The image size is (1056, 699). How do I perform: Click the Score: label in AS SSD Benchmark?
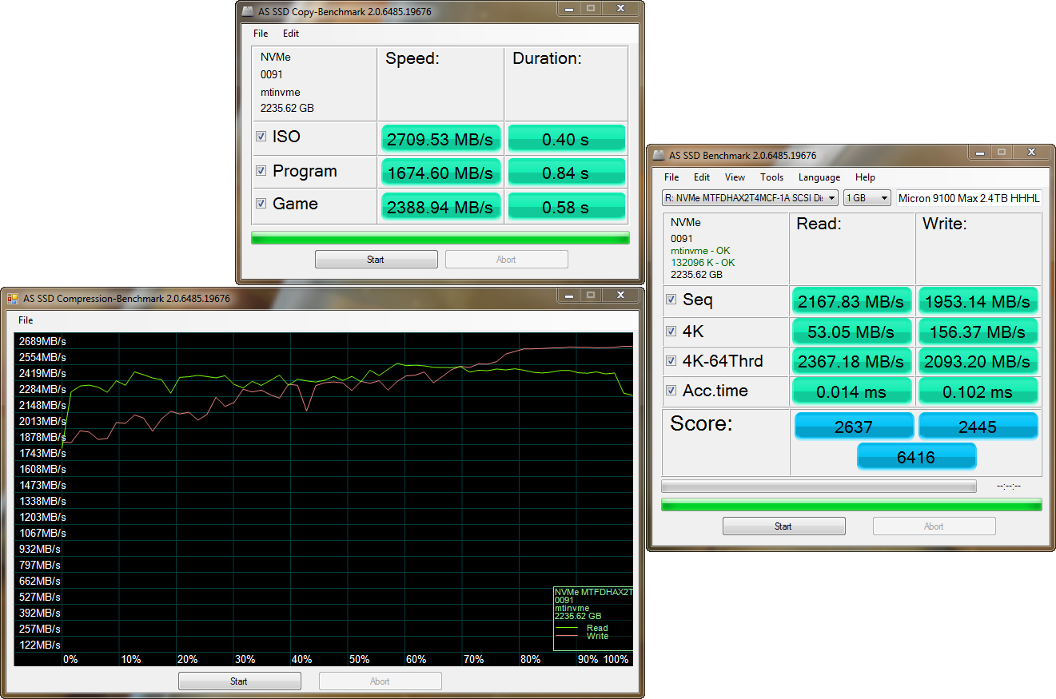point(701,423)
